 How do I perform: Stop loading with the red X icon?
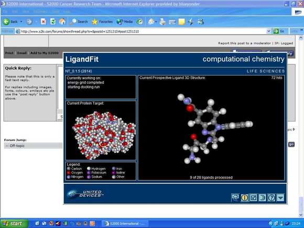(x=44, y=21)
